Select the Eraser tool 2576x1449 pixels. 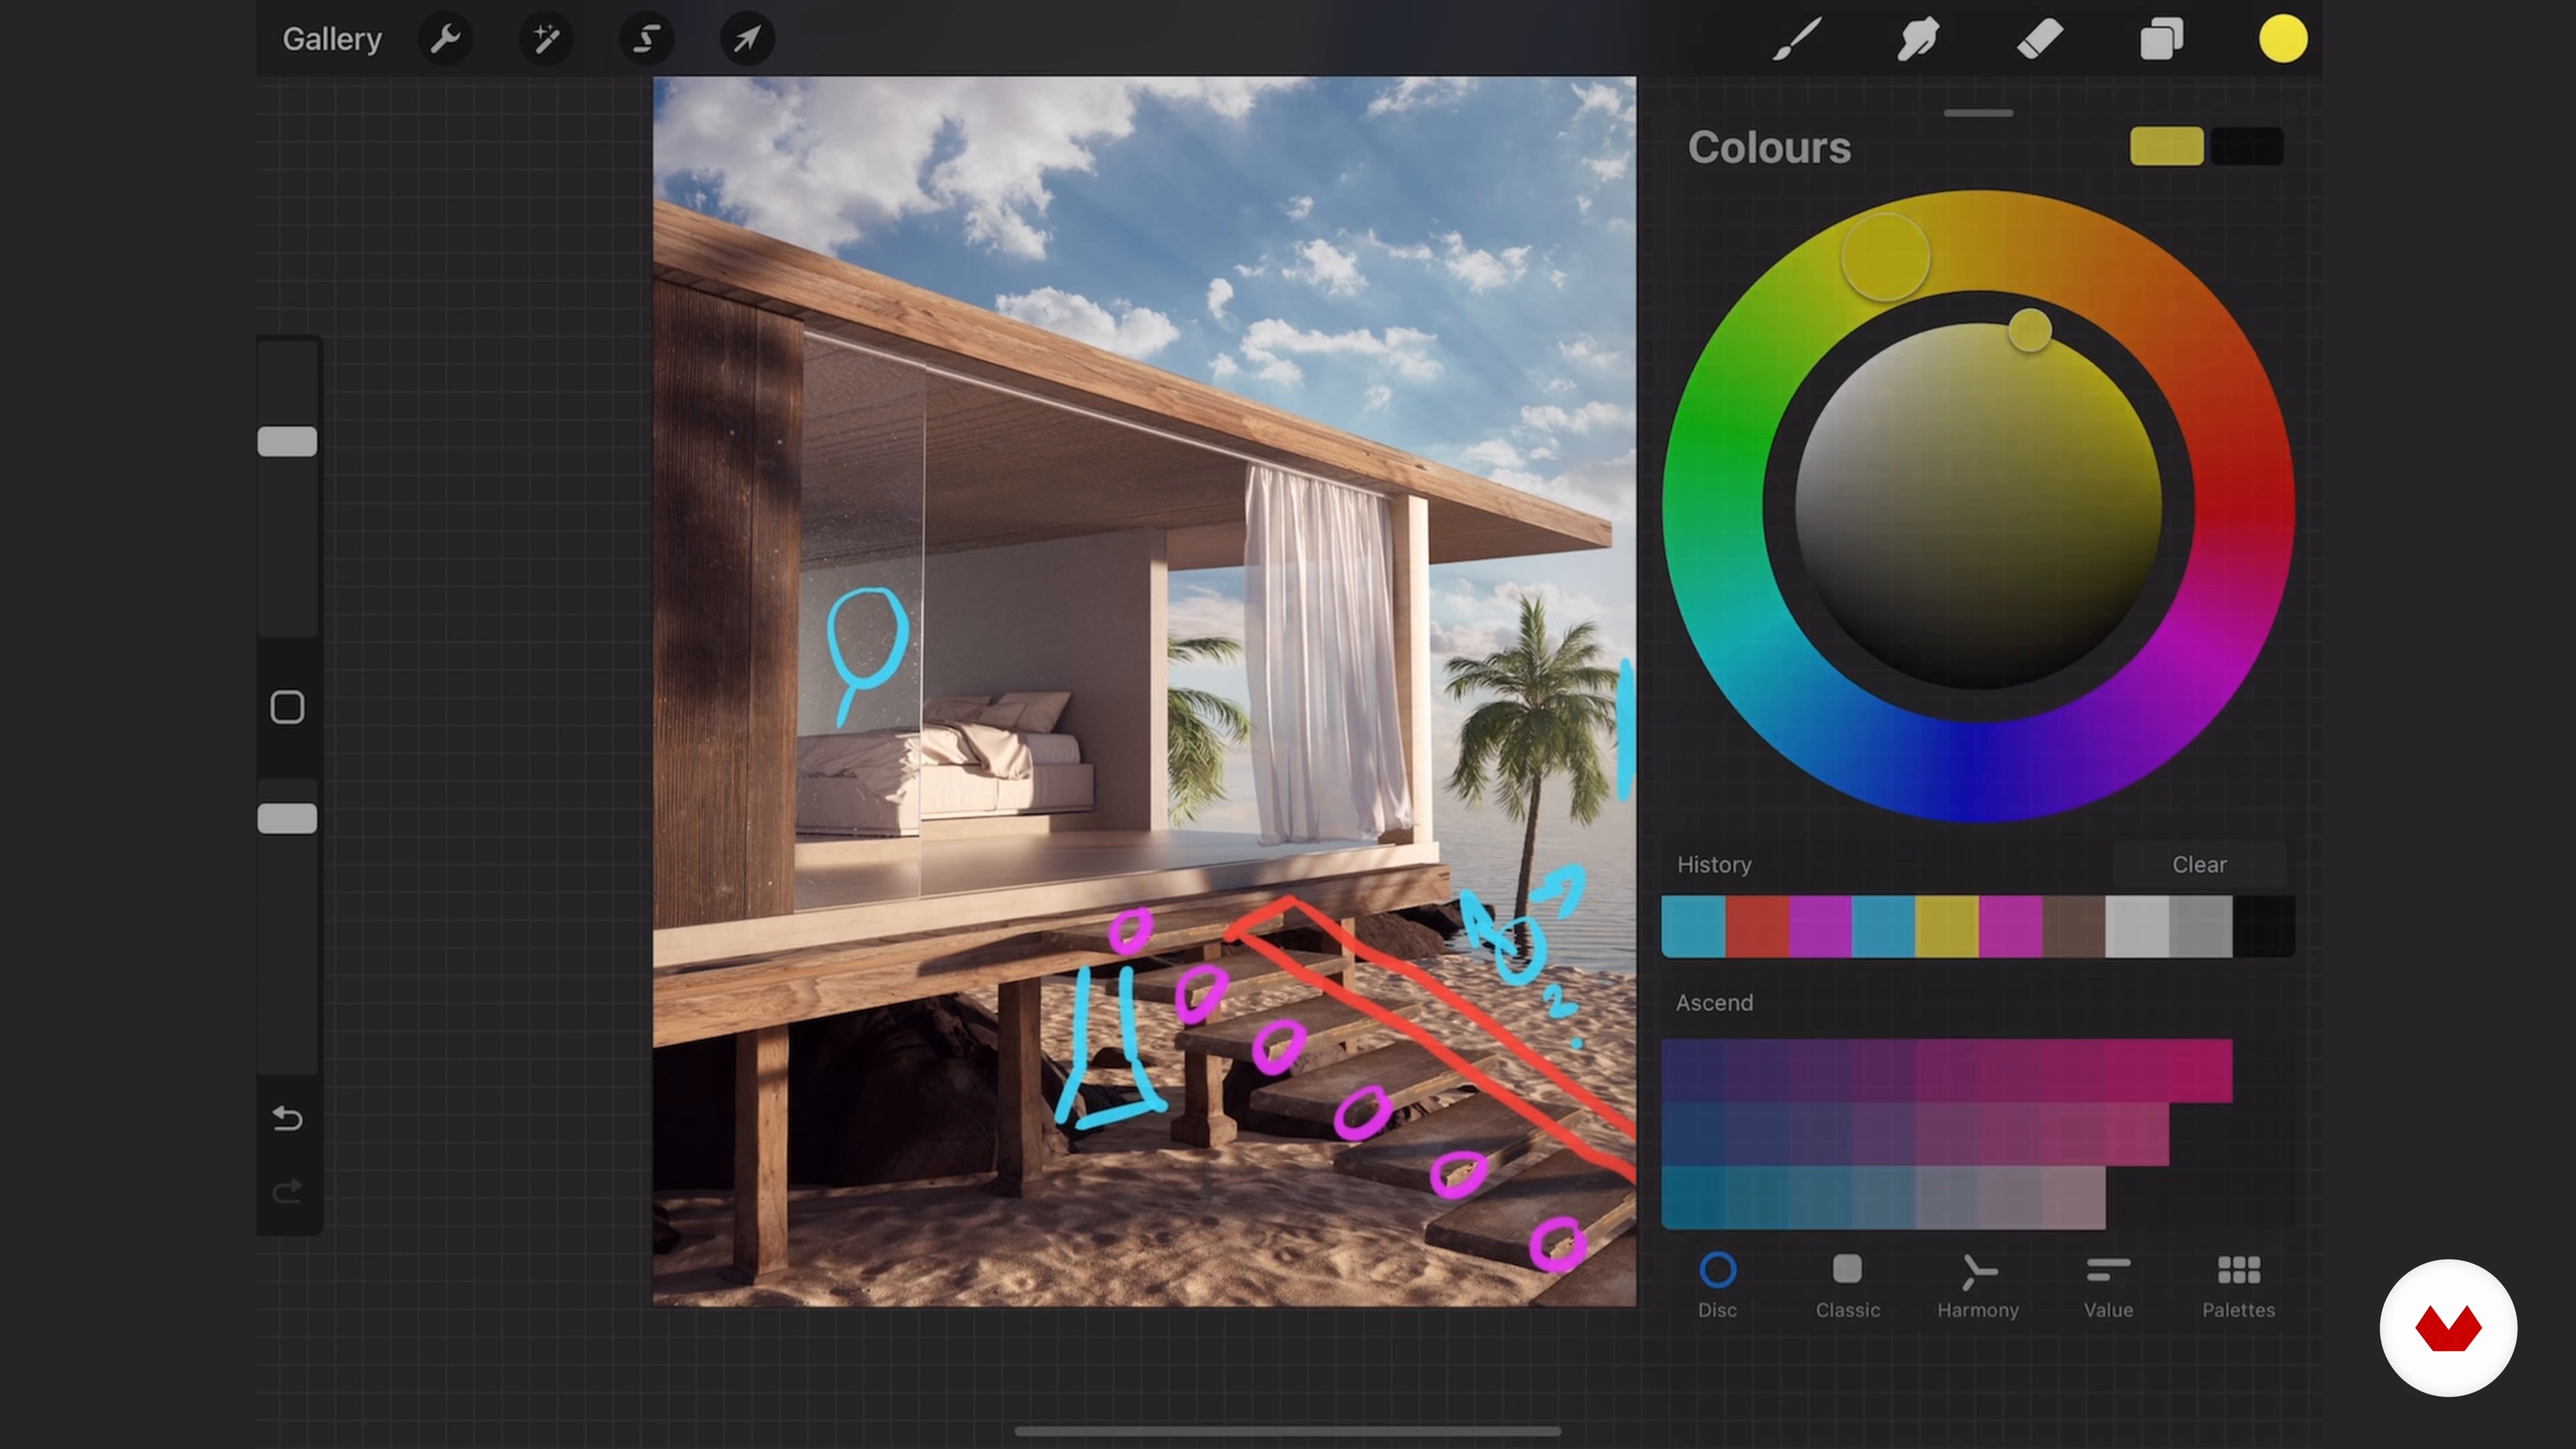pos(2039,39)
